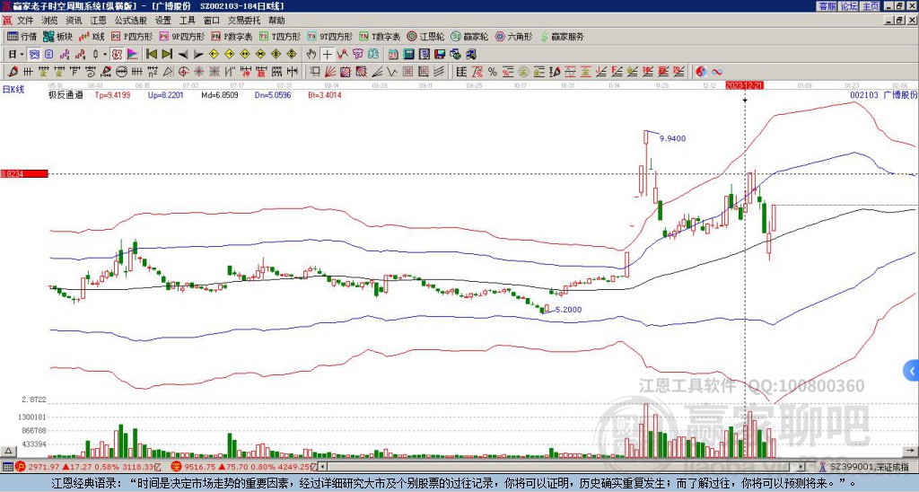This screenshot has height=492, width=919.
Task: Expand side panel with blue chevron button
Action: pos(912,371)
